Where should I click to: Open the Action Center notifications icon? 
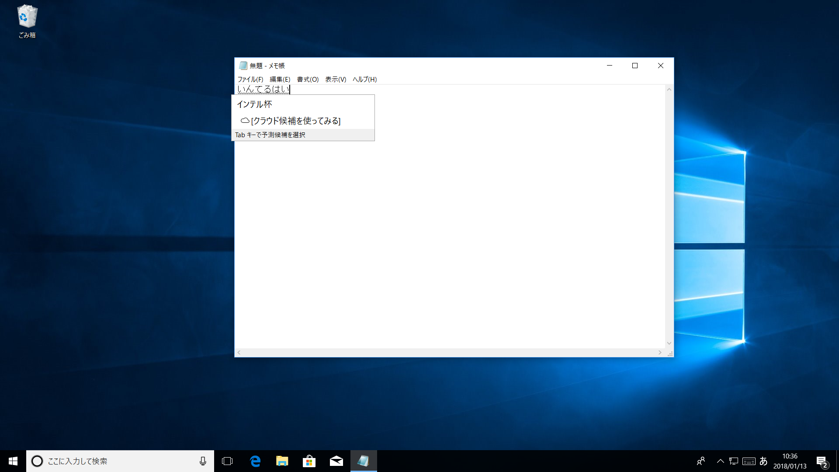(822, 461)
